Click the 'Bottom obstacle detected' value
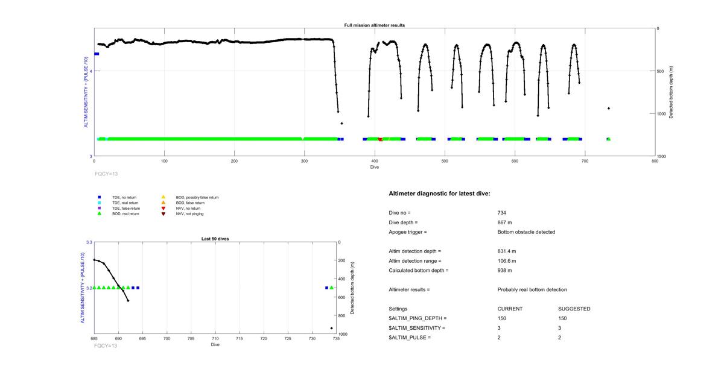The image size is (724, 375). [x=527, y=232]
